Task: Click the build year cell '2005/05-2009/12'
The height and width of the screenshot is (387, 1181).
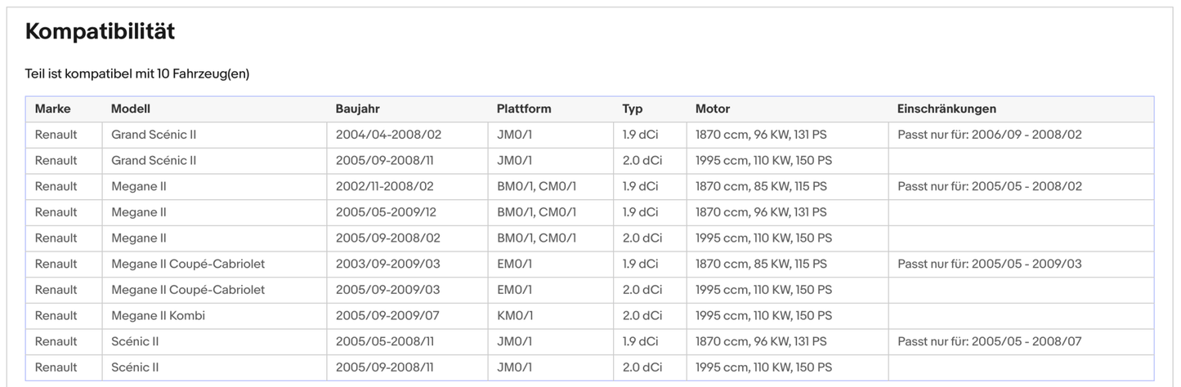Action: pos(387,212)
